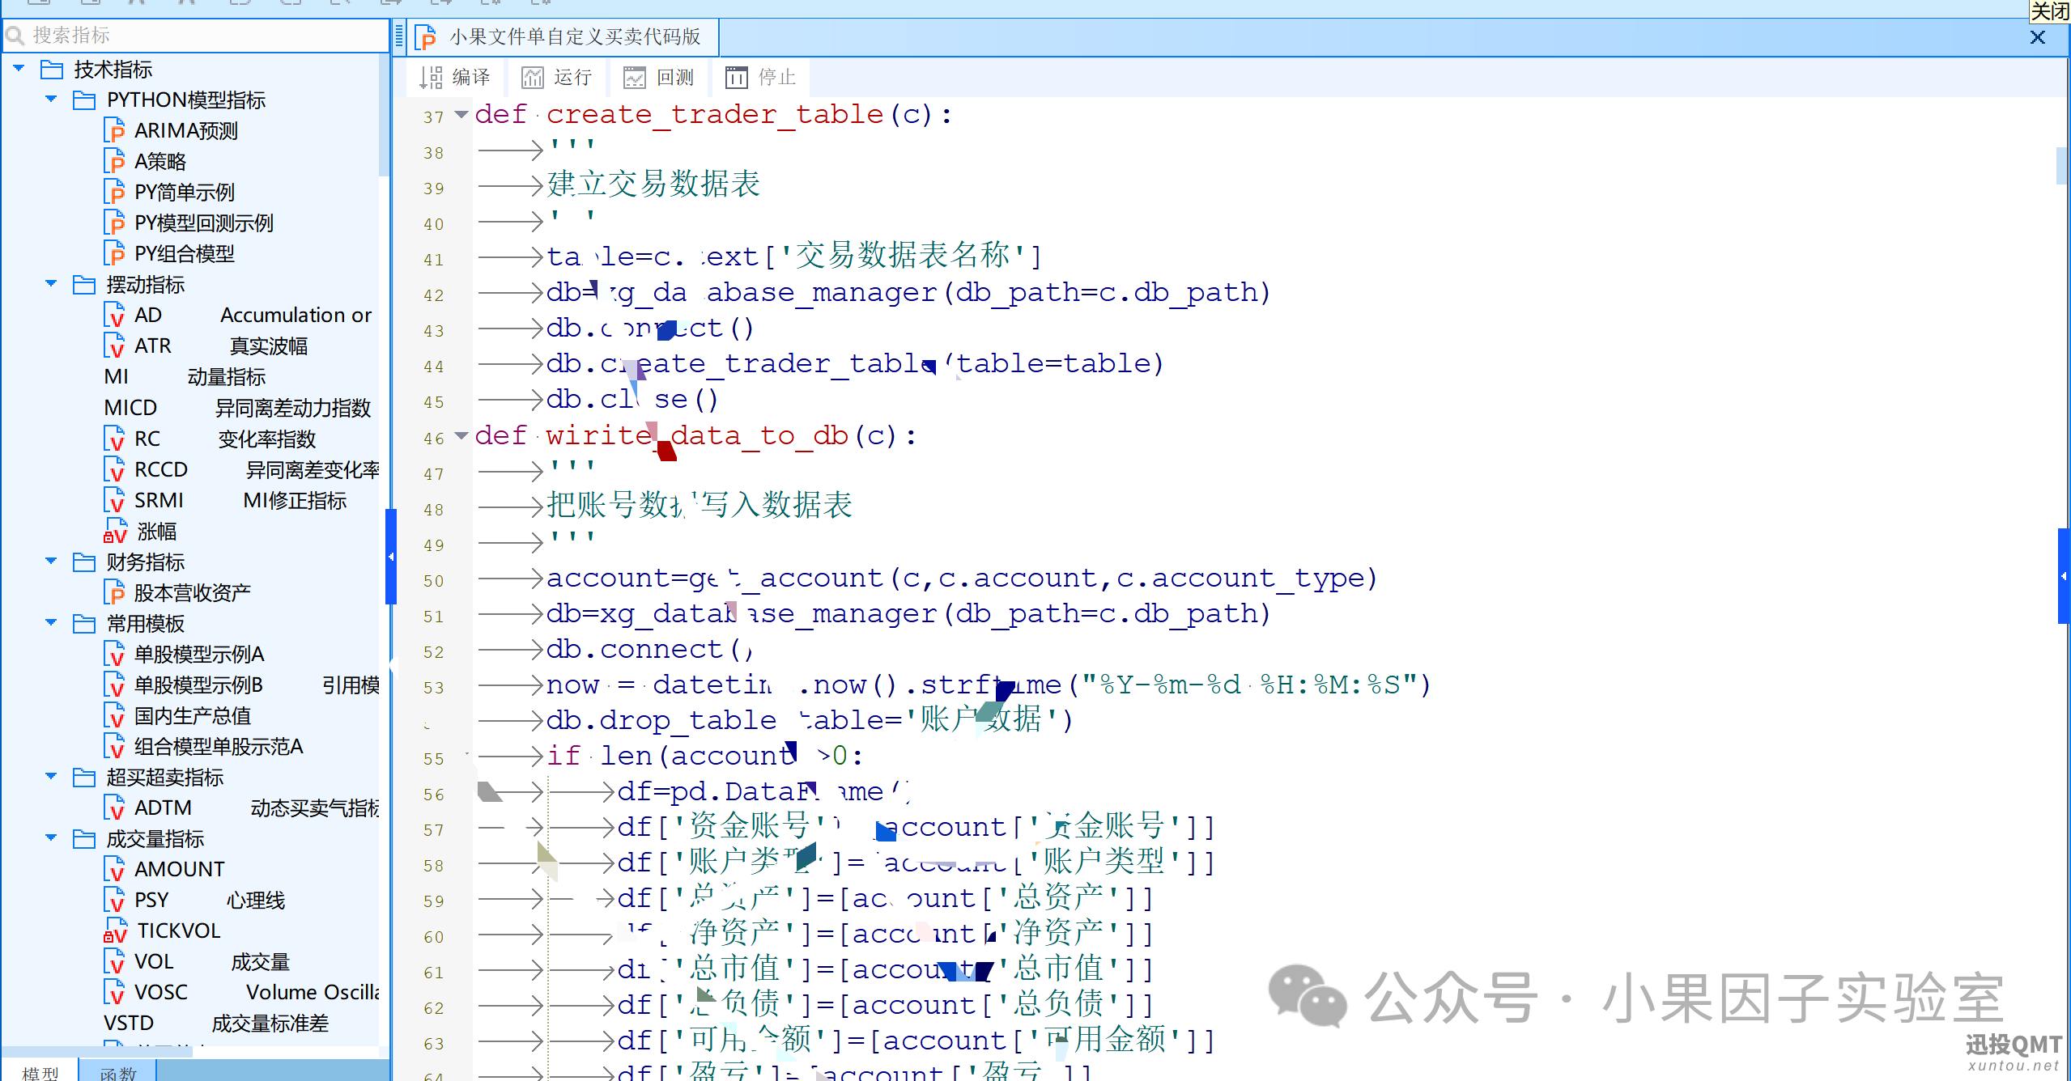
Task: Select the AMOUNT indicator icon
Action: 114,869
